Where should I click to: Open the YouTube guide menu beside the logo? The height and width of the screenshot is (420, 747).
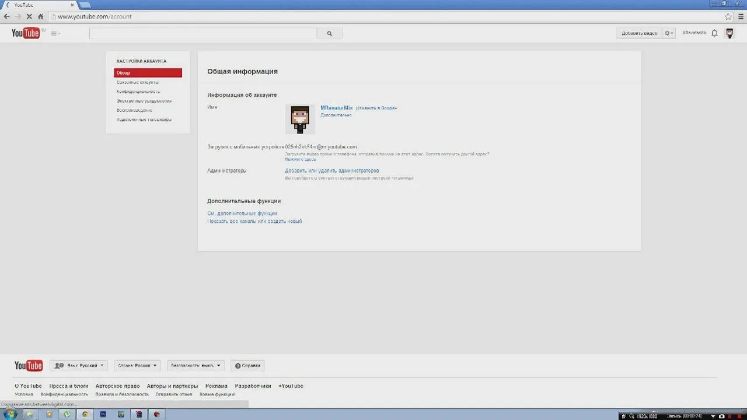coord(55,33)
